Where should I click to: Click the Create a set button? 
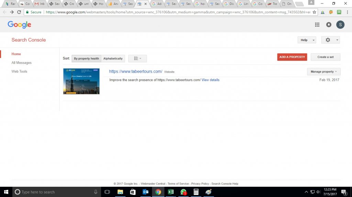[325, 57]
